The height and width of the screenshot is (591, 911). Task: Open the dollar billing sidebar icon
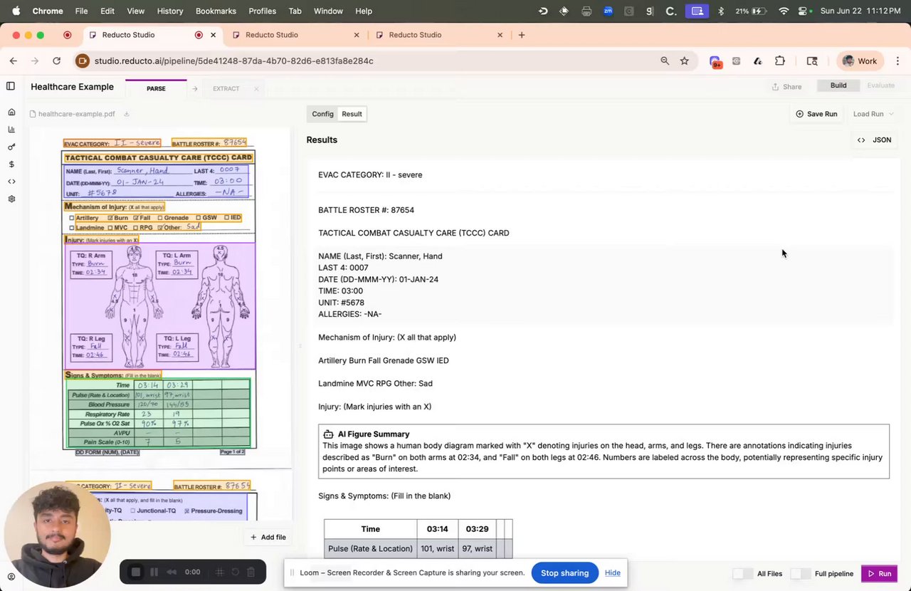coord(11,164)
